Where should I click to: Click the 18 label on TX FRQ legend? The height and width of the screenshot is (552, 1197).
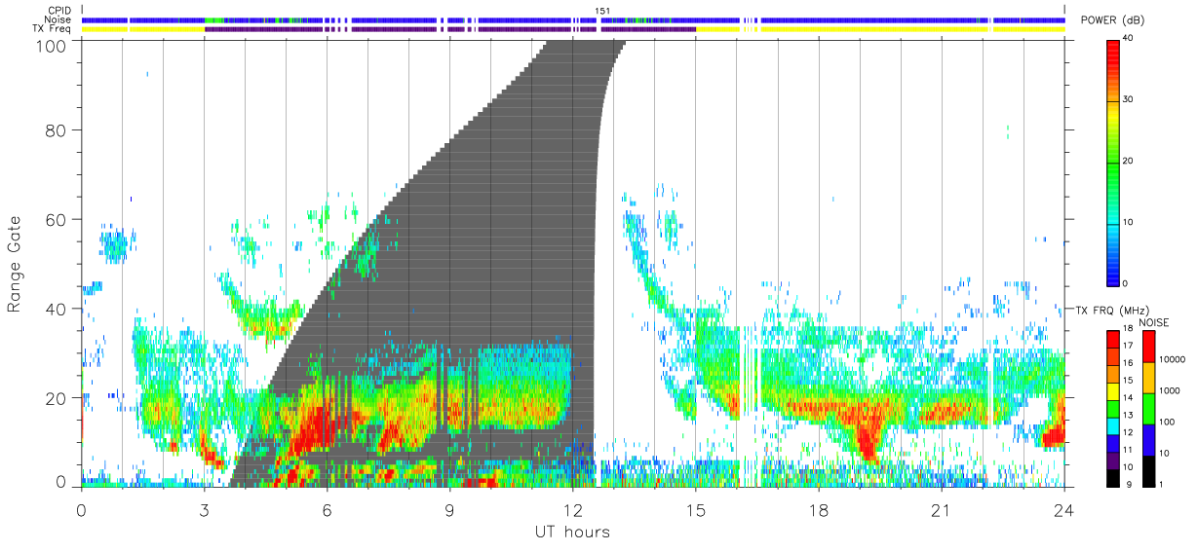pyautogui.click(x=1129, y=330)
